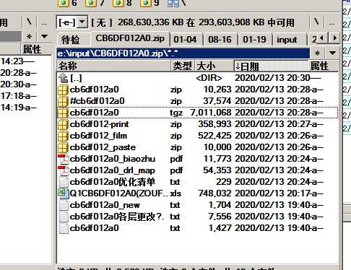Click the cb6df012_film zip archive icon
Screen dimensions: 351x270
click(63, 136)
